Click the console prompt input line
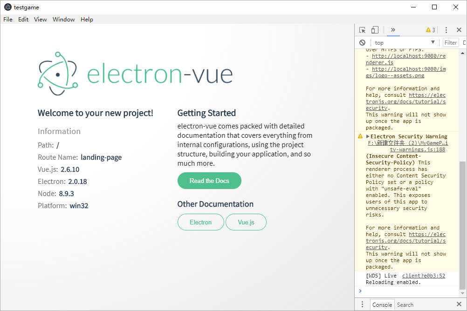Viewport: 467px width, 311px height. (410, 291)
